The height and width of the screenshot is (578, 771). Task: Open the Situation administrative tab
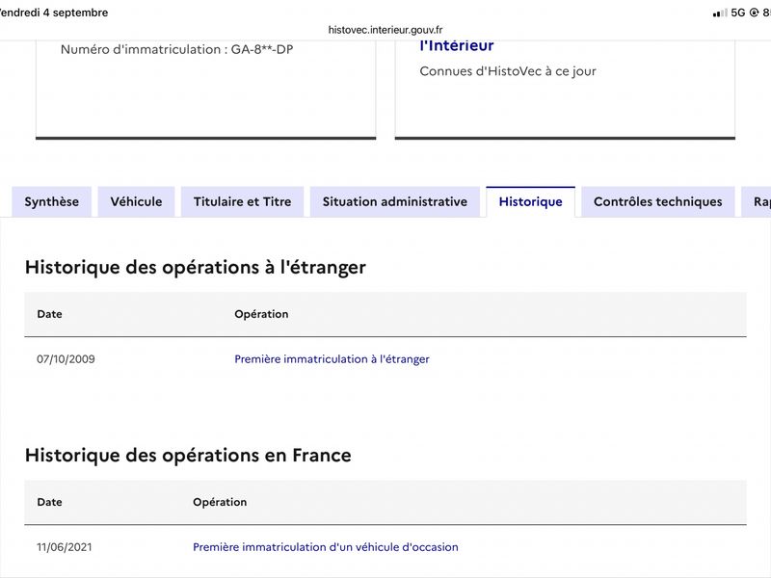395,201
